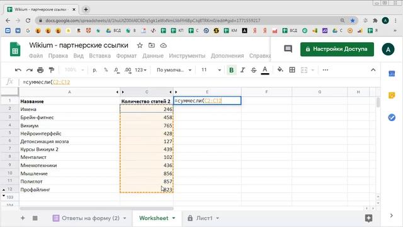Open the font family dropdown По умолча...
The image size is (403, 227).
[174, 70]
